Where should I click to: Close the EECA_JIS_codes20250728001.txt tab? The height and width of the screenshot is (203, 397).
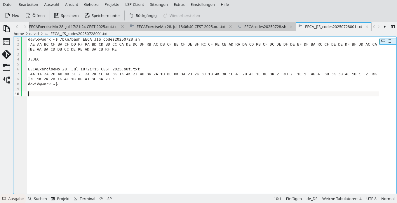tap(367, 26)
